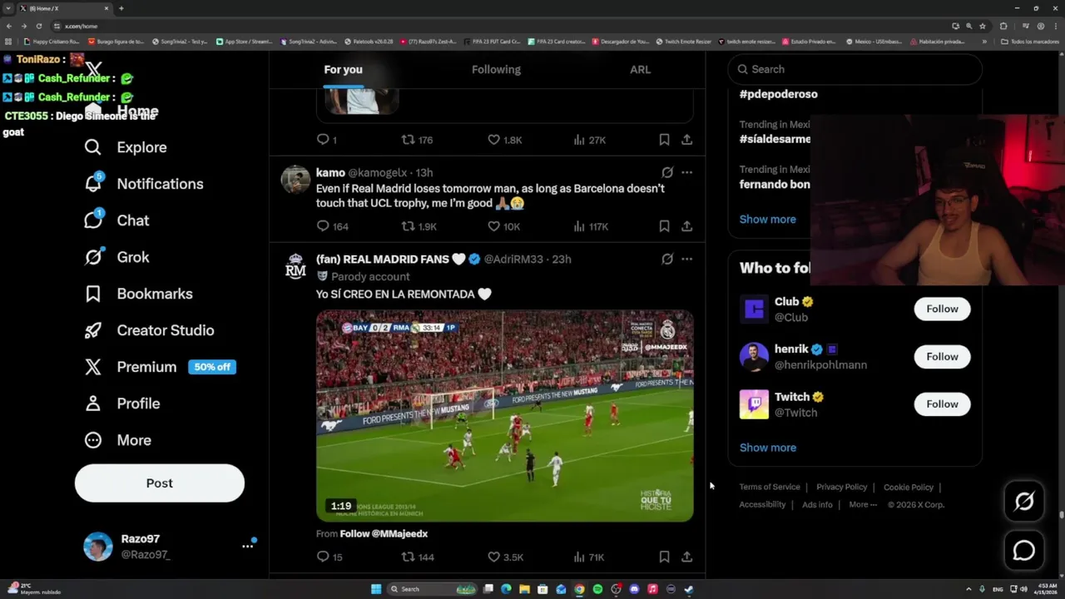Share kamo's post
Screen dimensions: 1065x599
686,226
